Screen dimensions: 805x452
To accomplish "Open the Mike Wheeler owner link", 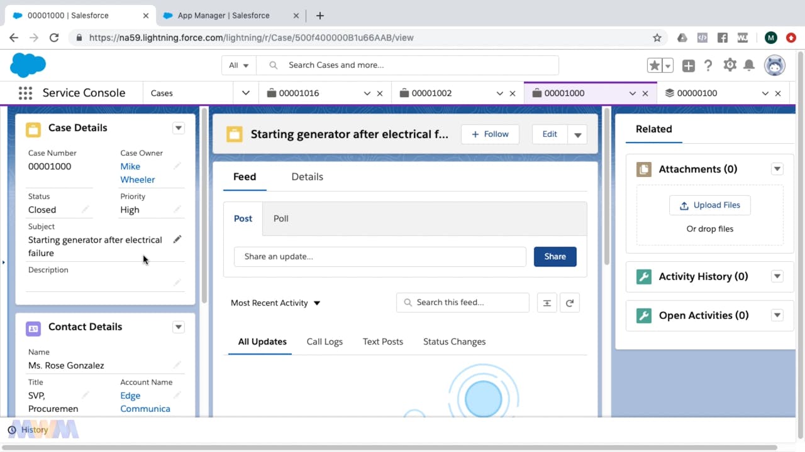I will click(138, 173).
